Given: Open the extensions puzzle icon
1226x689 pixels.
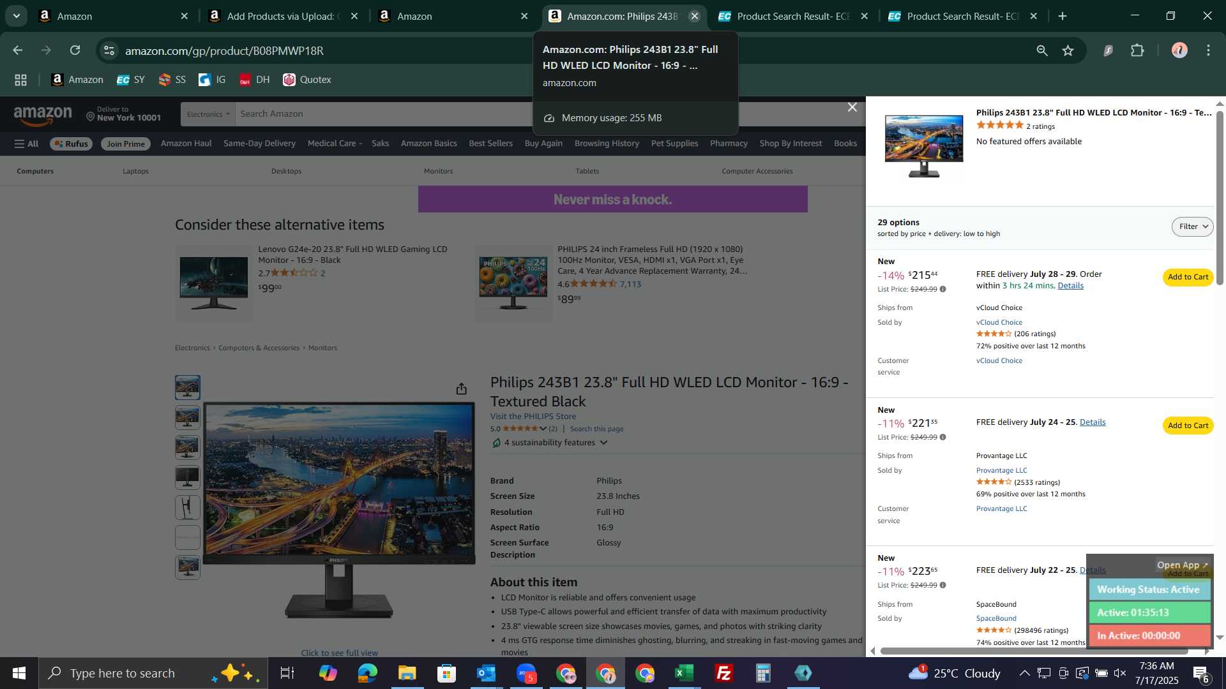Looking at the screenshot, I should 1138,50.
